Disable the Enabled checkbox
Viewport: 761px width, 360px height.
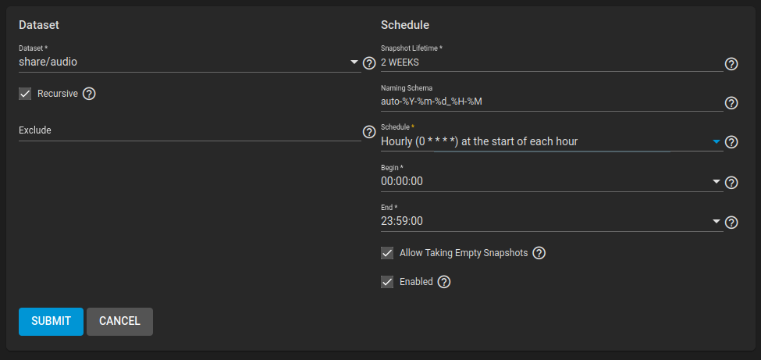[x=387, y=282]
